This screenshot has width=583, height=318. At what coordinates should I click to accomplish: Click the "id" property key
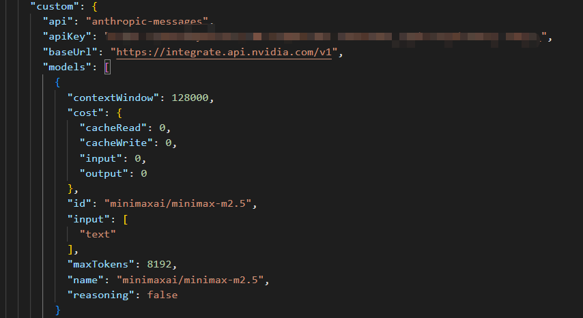(79, 203)
